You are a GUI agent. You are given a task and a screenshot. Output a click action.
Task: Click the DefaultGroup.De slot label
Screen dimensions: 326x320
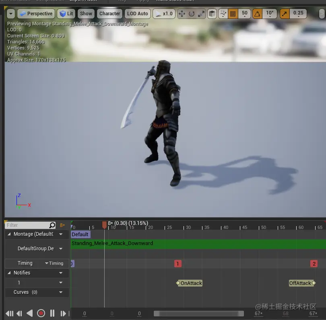[x=36, y=249]
